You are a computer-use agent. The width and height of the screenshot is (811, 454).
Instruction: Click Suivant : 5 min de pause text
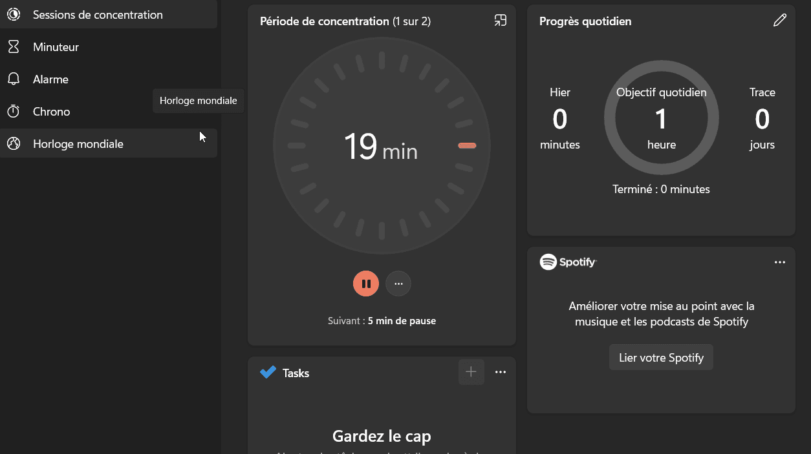382,321
